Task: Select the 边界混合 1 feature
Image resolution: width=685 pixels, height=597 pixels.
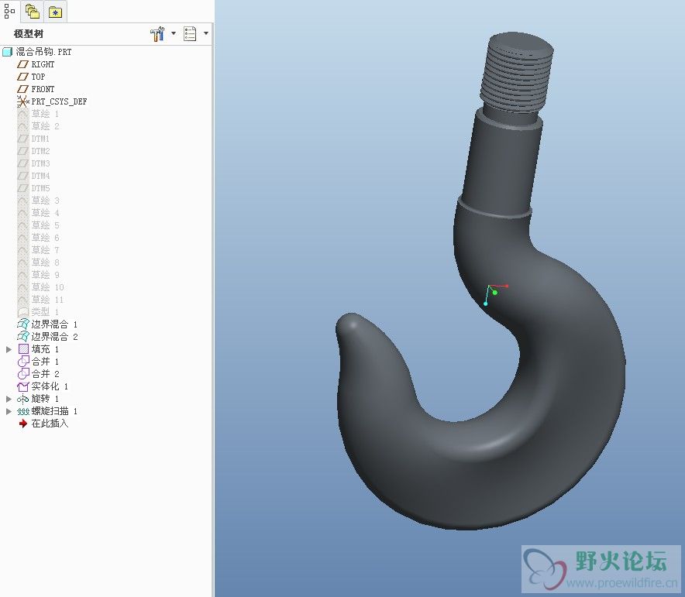Action: (x=54, y=324)
